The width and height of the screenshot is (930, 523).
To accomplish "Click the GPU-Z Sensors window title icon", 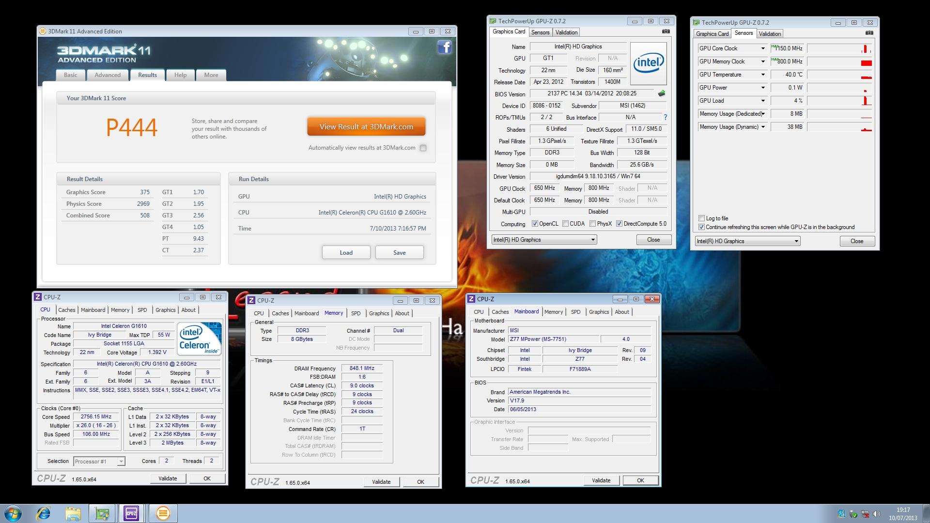I will click(x=697, y=22).
